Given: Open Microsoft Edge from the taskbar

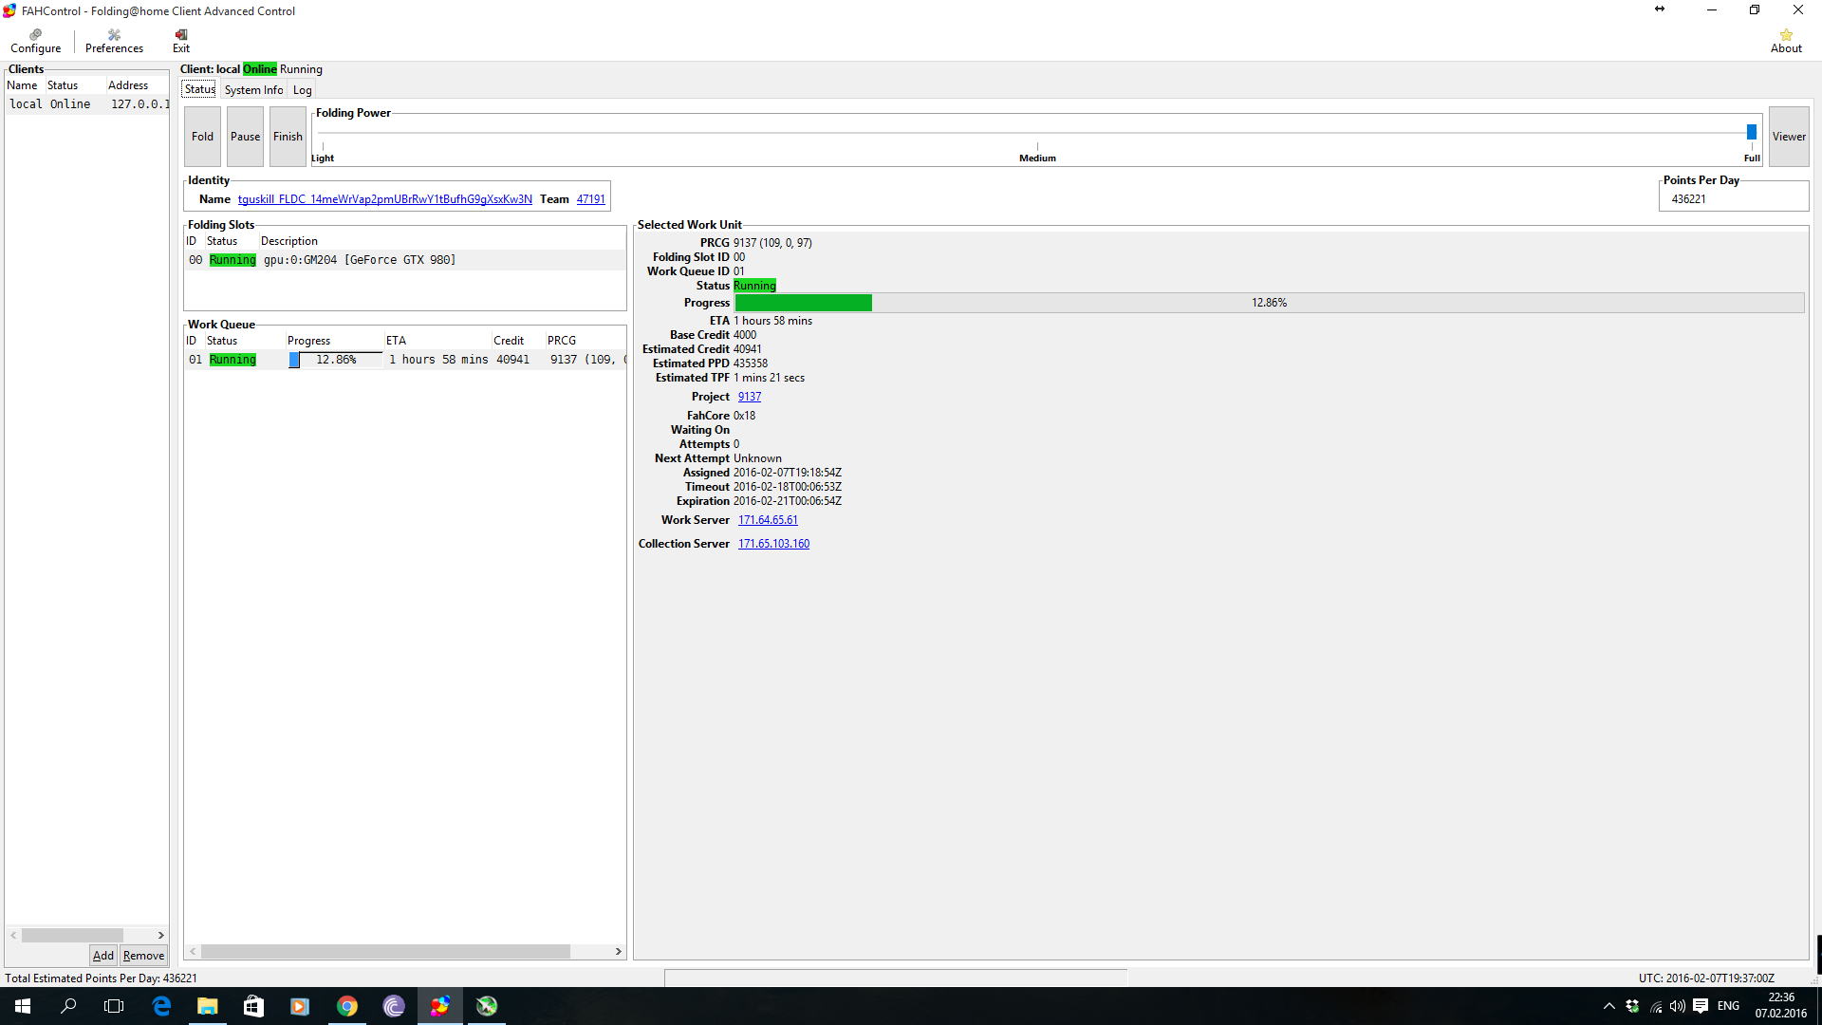Looking at the screenshot, I should (x=161, y=1006).
